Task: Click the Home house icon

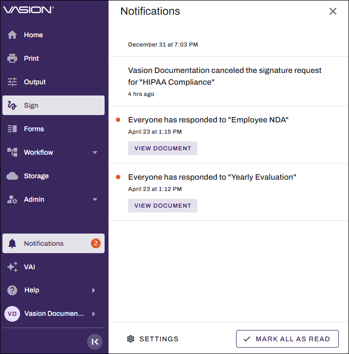Action: click(12, 35)
